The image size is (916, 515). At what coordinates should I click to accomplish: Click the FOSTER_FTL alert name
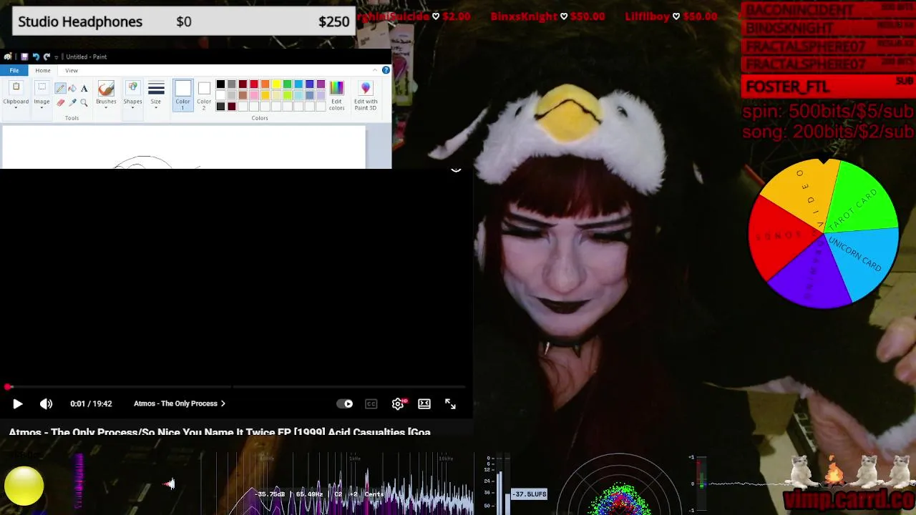click(x=787, y=87)
